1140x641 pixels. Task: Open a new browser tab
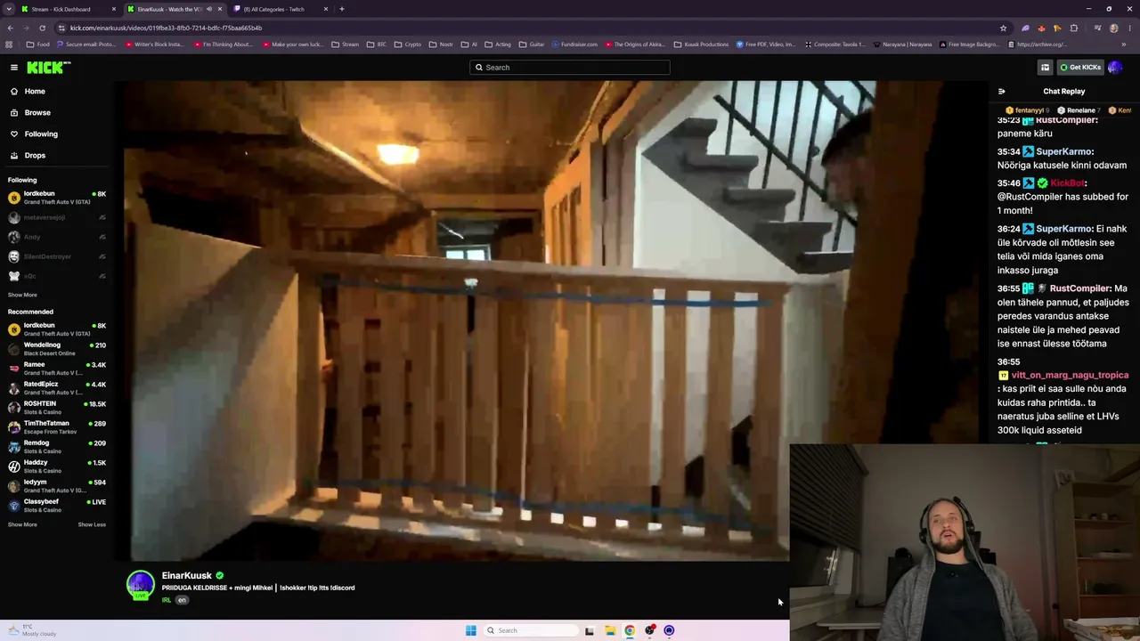pyautogui.click(x=342, y=9)
